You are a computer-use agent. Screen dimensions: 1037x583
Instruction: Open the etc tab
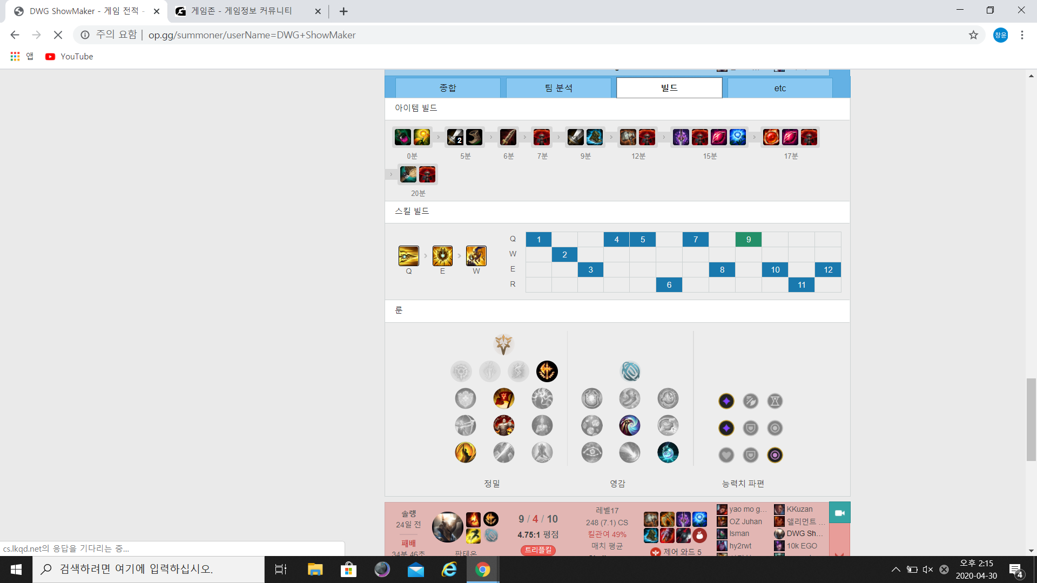click(x=779, y=88)
